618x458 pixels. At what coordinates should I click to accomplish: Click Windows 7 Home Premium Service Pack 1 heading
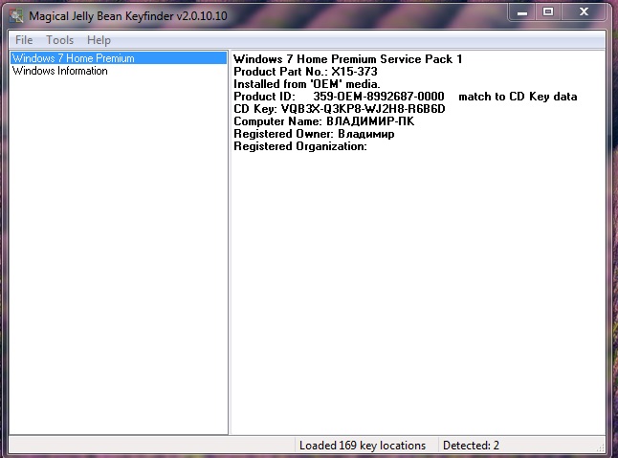(347, 59)
